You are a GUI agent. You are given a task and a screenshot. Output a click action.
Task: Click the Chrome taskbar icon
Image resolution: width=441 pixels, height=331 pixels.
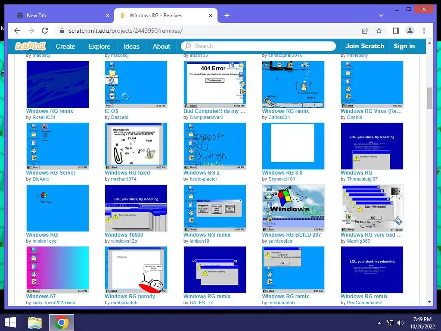coord(62,322)
